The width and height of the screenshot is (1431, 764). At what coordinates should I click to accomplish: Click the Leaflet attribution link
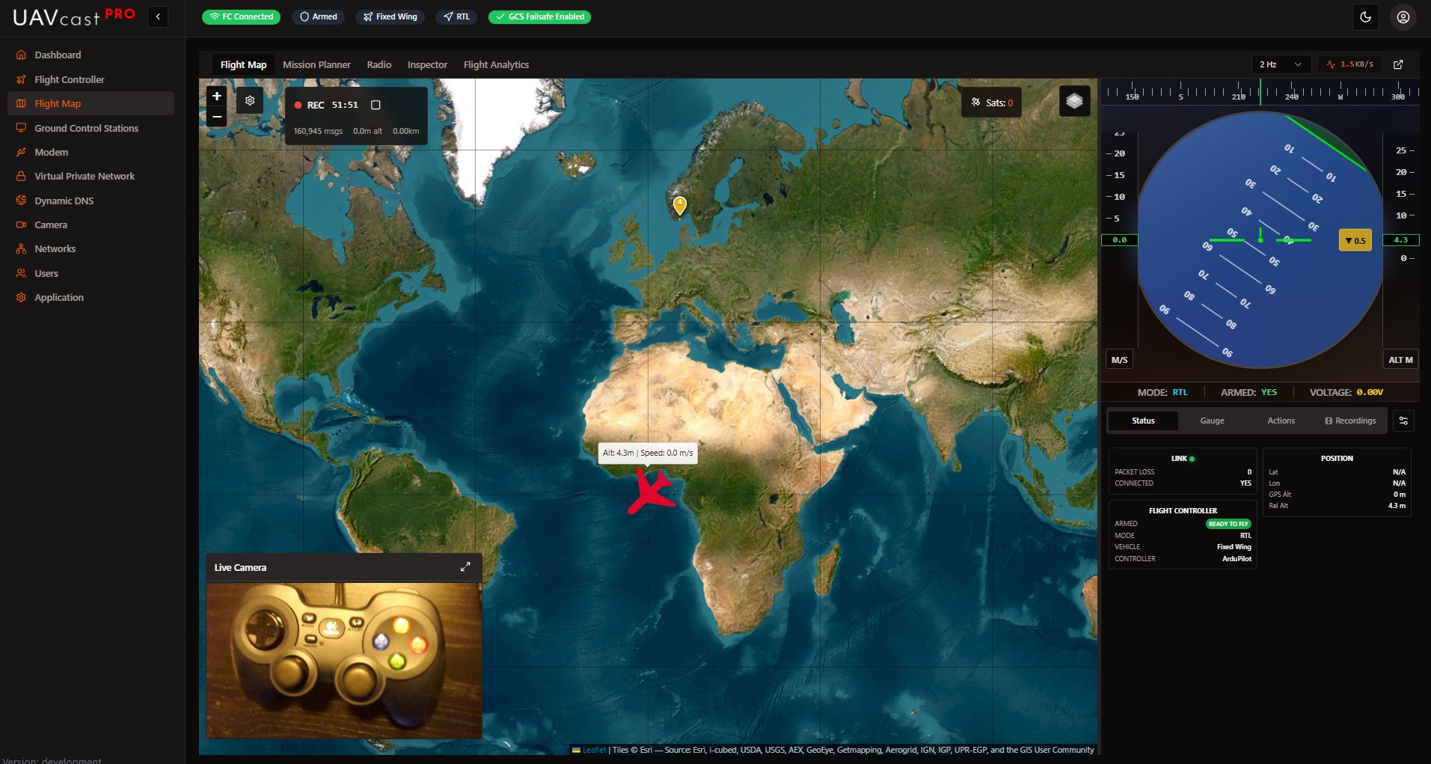[594, 750]
